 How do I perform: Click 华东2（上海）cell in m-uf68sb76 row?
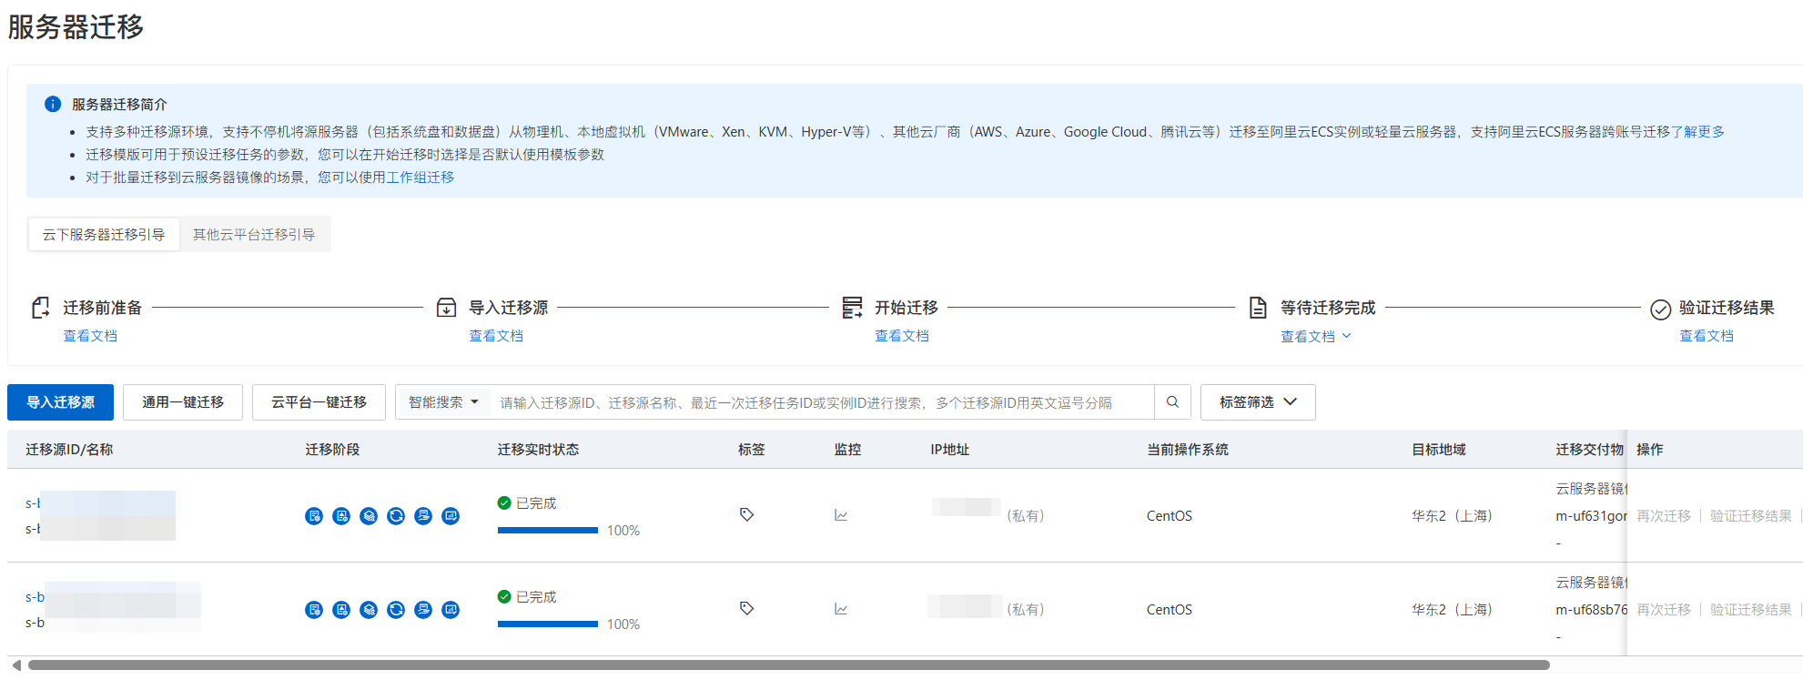pos(1453,610)
